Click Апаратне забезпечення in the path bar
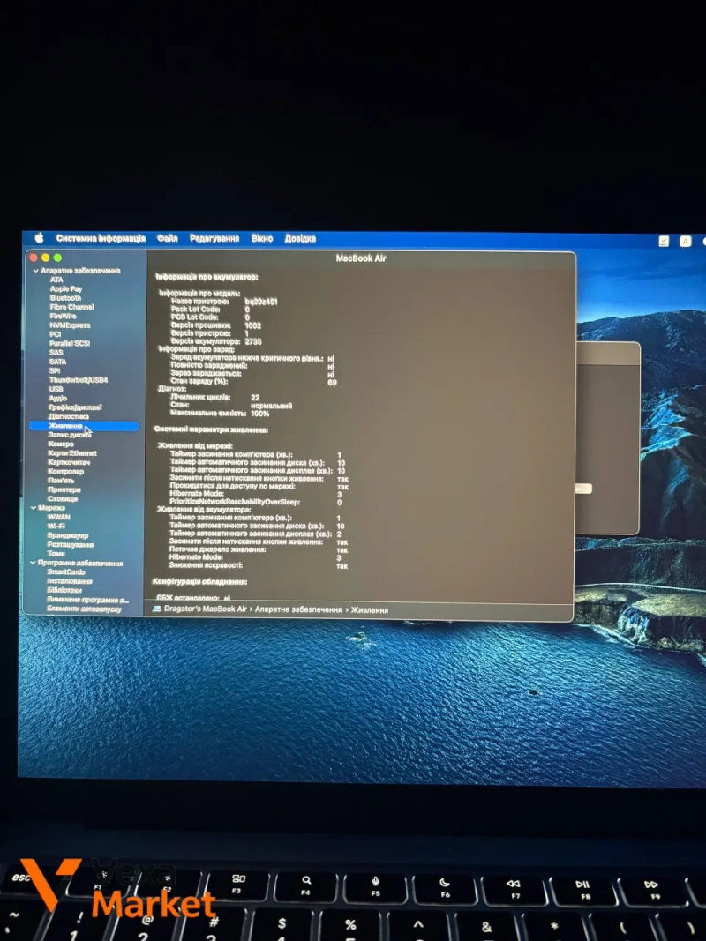The image size is (706, 941). [298, 609]
